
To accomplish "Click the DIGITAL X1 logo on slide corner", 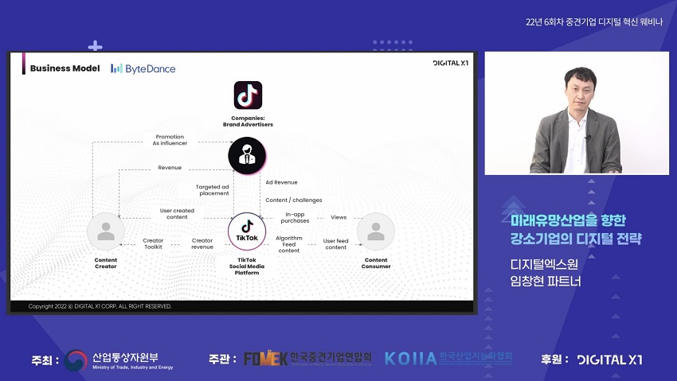I will [450, 64].
